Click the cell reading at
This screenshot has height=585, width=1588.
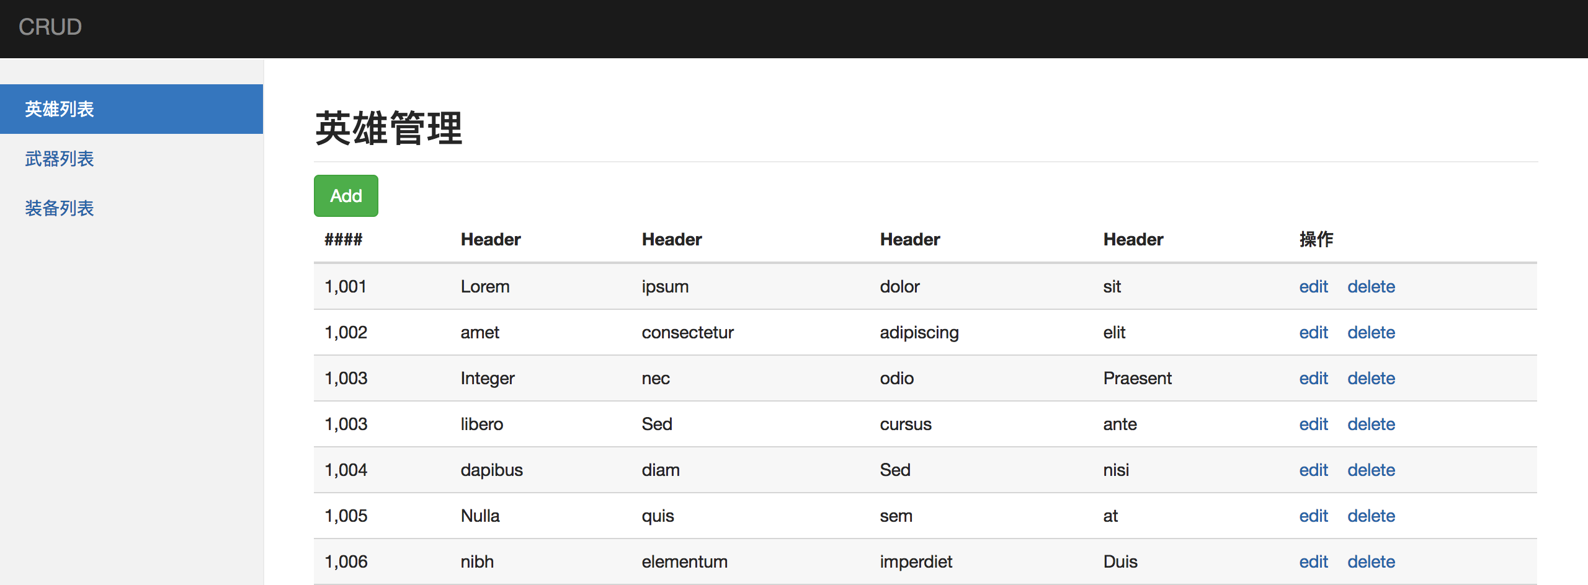click(x=1110, y=516)
